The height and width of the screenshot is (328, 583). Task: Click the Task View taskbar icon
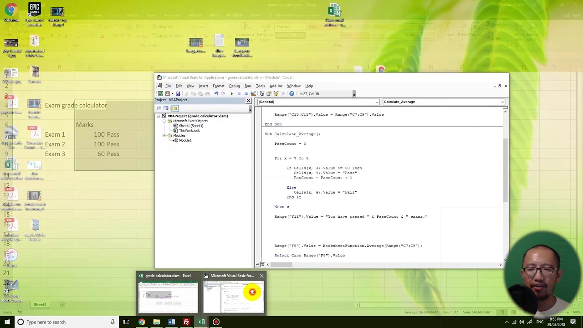click(x=126, y=322)
